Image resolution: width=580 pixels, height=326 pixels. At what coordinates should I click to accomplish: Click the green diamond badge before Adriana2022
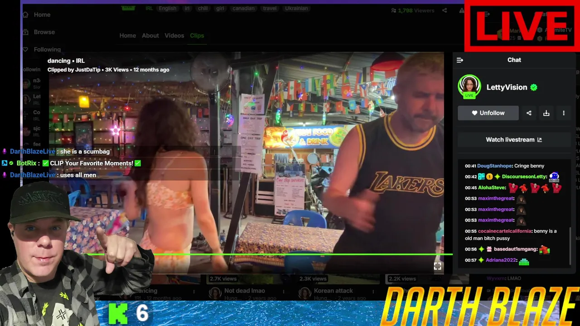point(481,260)
